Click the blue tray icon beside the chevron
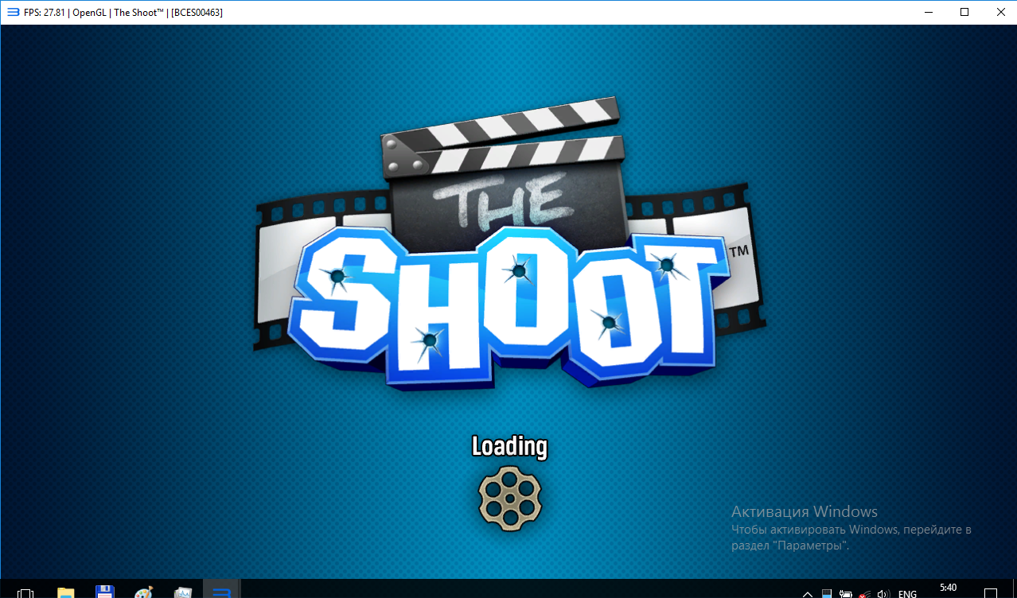Image resolution: width=1017 pixels, height=598 pixels. click(x=827, y=593)
